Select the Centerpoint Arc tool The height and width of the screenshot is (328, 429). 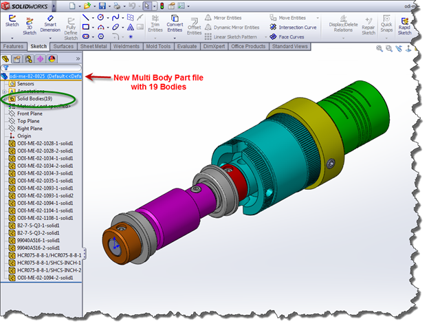point(100,27)
